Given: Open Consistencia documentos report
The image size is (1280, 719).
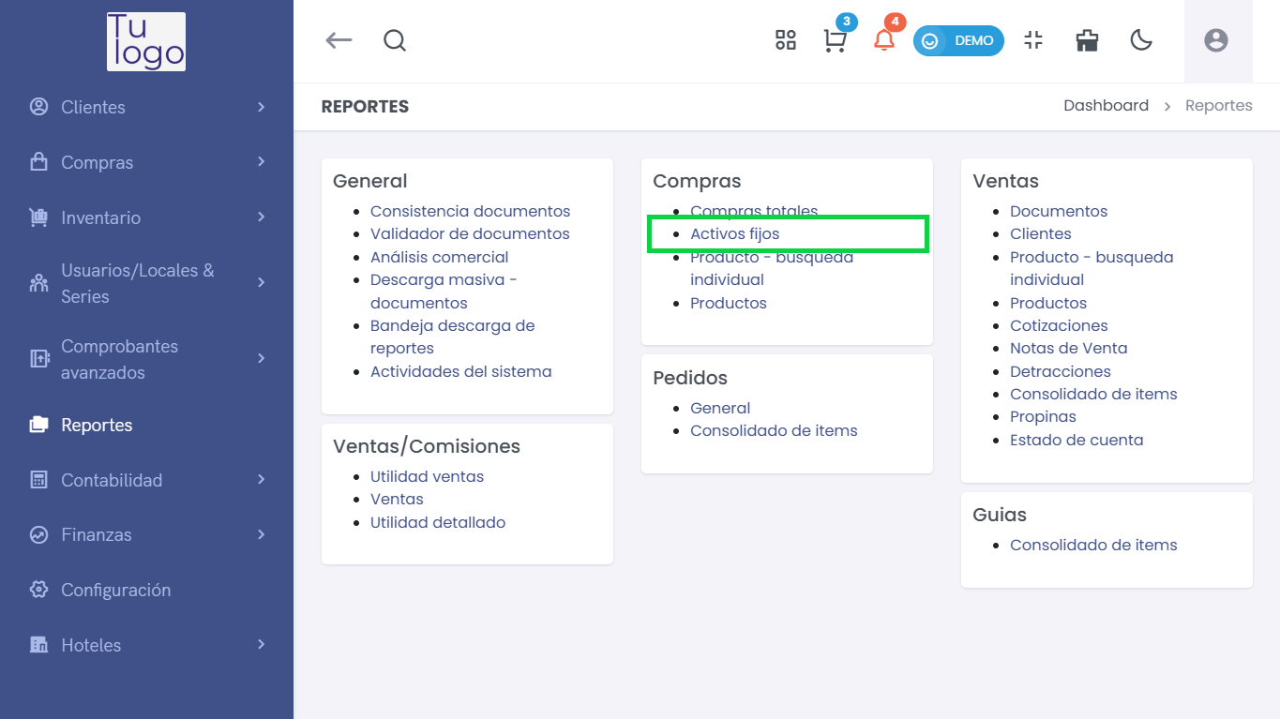Looking at the screenshot, I should tap(470, 211).
